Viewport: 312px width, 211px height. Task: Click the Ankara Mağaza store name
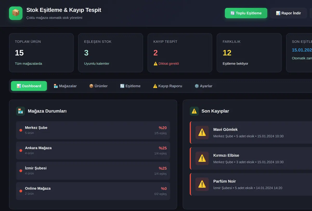38,148
